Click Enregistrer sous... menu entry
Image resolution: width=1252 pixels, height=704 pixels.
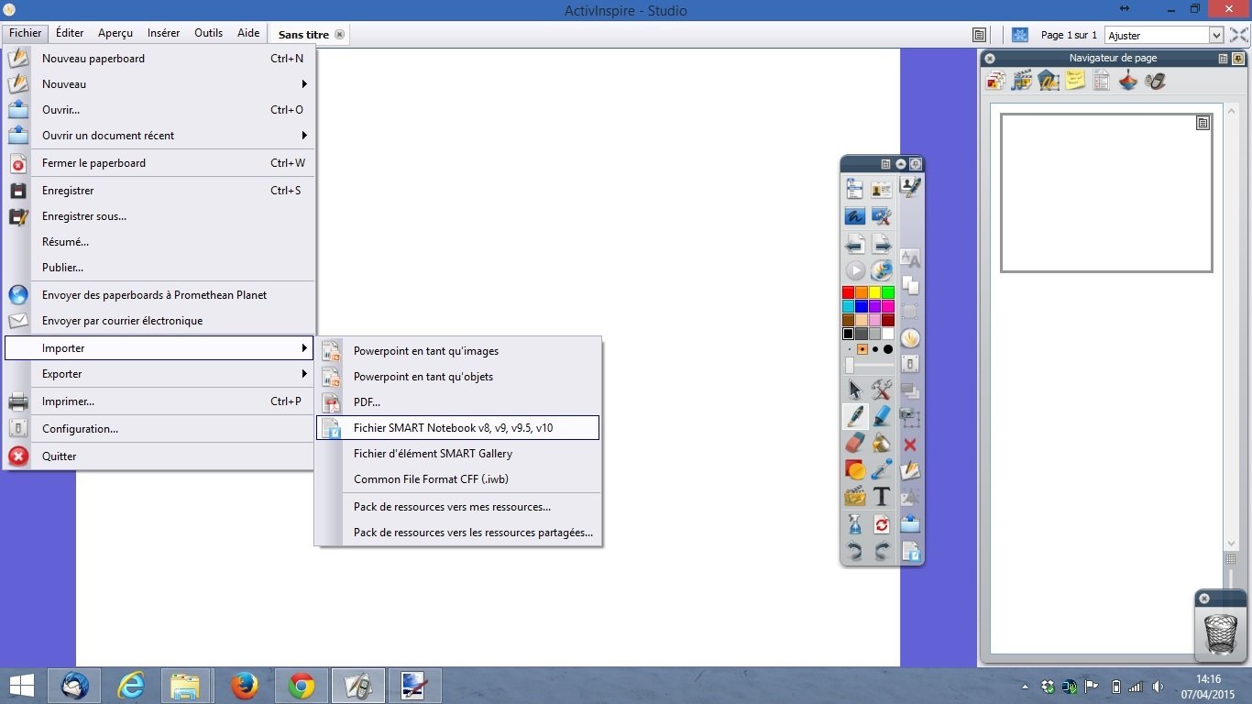coord(159,215)
